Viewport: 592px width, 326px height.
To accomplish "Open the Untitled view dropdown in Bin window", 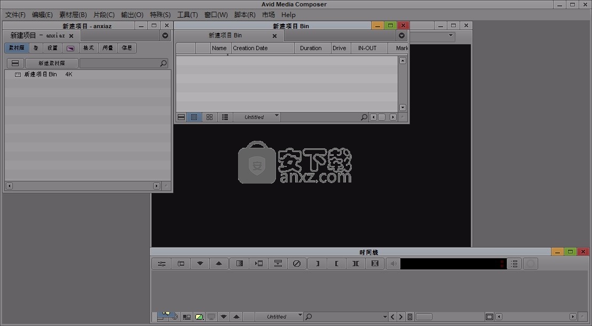I will tap(257, 117).
